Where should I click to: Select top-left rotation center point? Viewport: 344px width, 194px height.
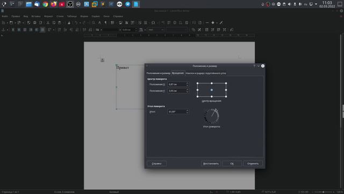(x=197, y=84)
